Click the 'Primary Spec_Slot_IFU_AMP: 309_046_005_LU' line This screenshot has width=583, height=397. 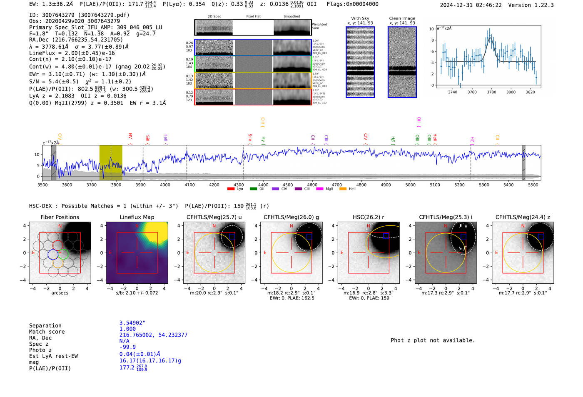tap(96, 27)
